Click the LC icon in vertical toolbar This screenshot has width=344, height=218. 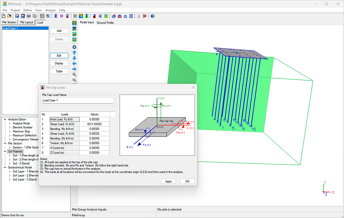[x=74, y=39]
